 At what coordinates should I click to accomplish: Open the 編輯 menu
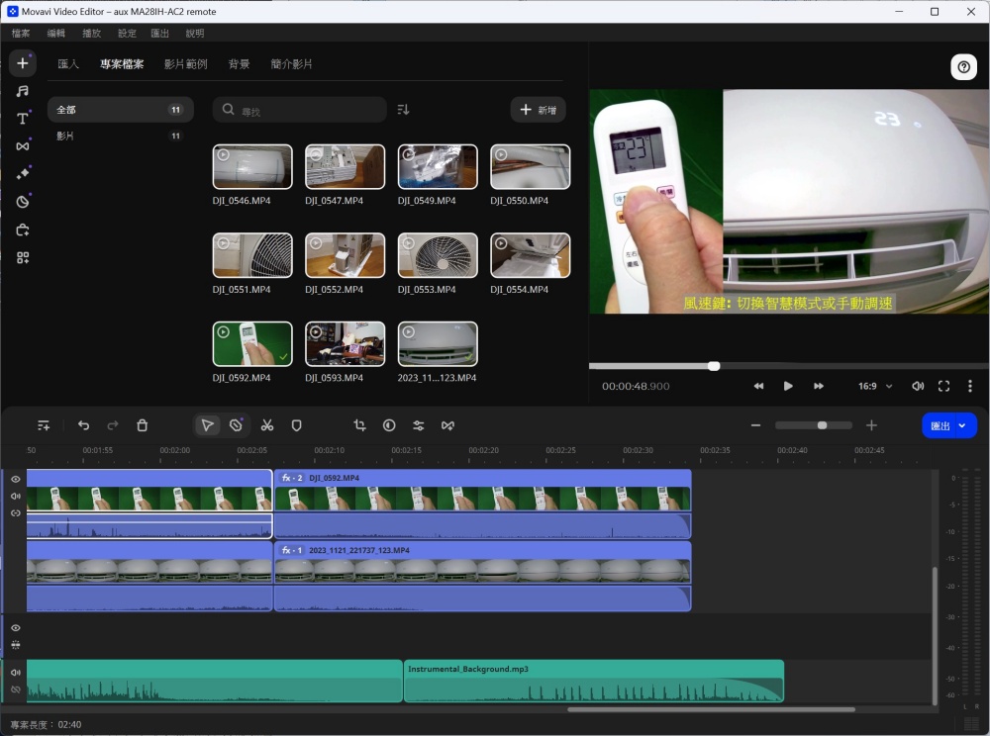click(x=56, y=34)
